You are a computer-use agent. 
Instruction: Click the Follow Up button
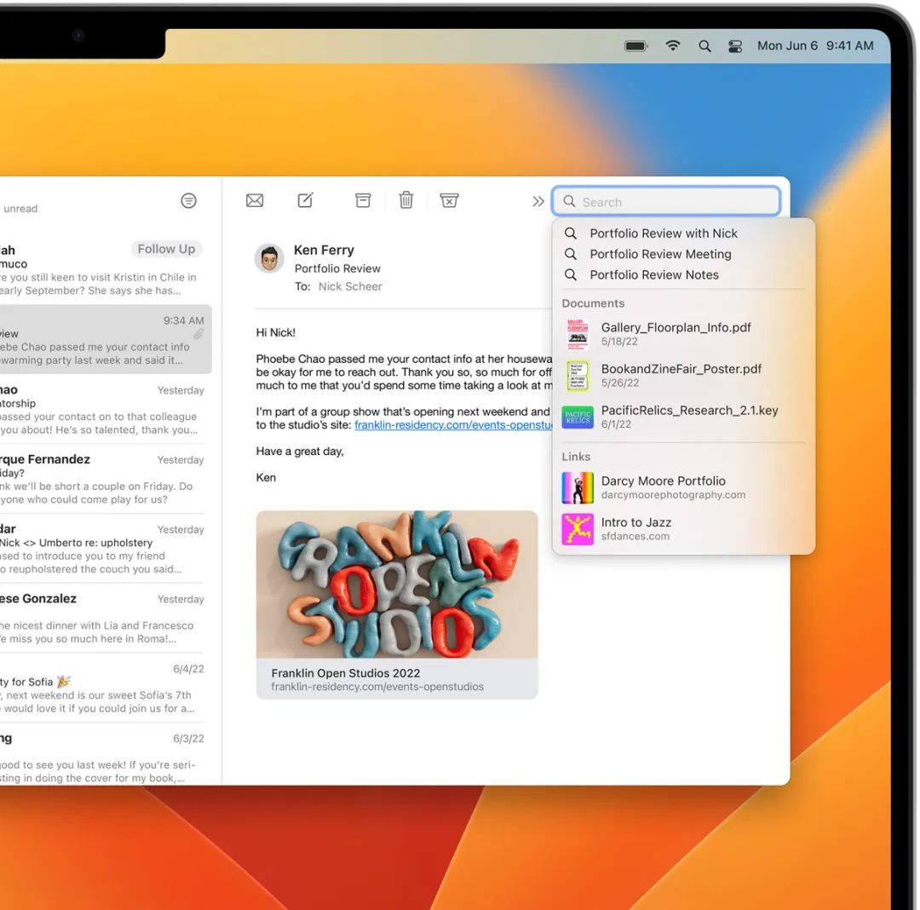(x=166, y=249)
